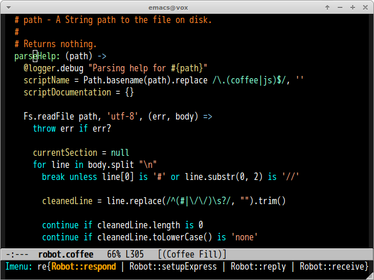Click cleanedLine.toLowerCase() call
This screenshot has width=374, height=280.
point(155,237)
